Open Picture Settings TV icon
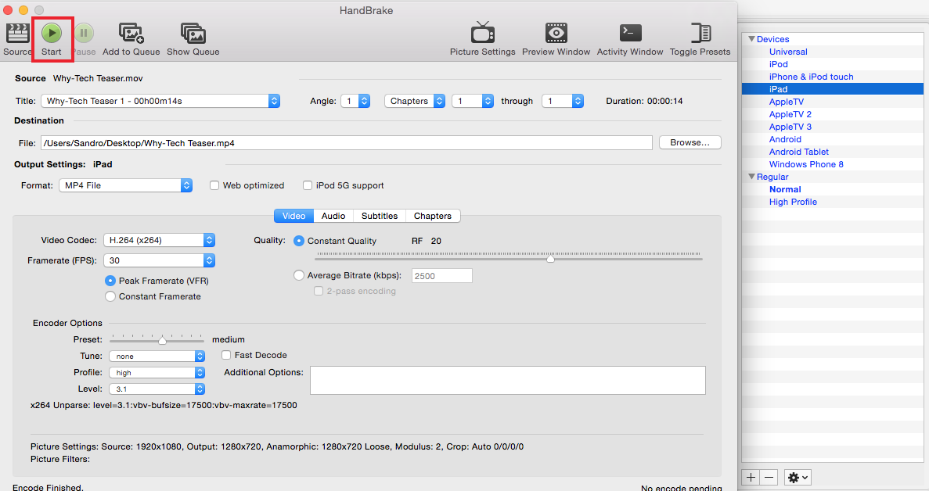 [482, 33]
